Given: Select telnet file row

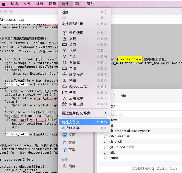Looking at the screenshot, I should click(x=141, y=158).
